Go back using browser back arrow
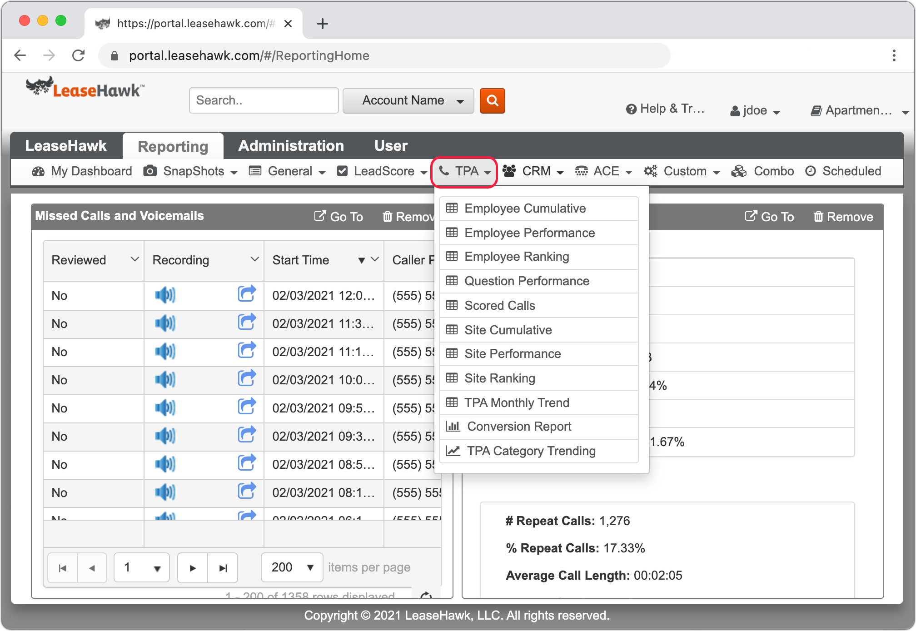Viewport: 916px width, 631px height. 20,55
